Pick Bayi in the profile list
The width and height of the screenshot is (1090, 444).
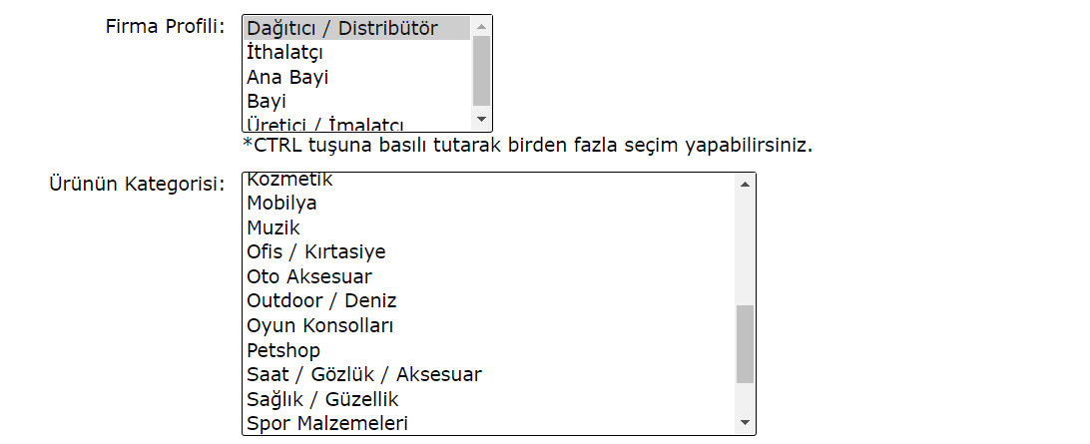(x=267, y=101)
